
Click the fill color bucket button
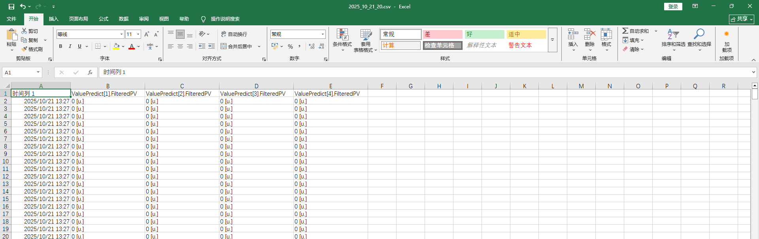116,46
